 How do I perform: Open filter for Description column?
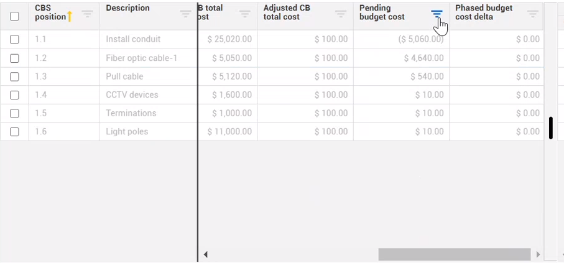pyautogui.click(x=185, y=14)
